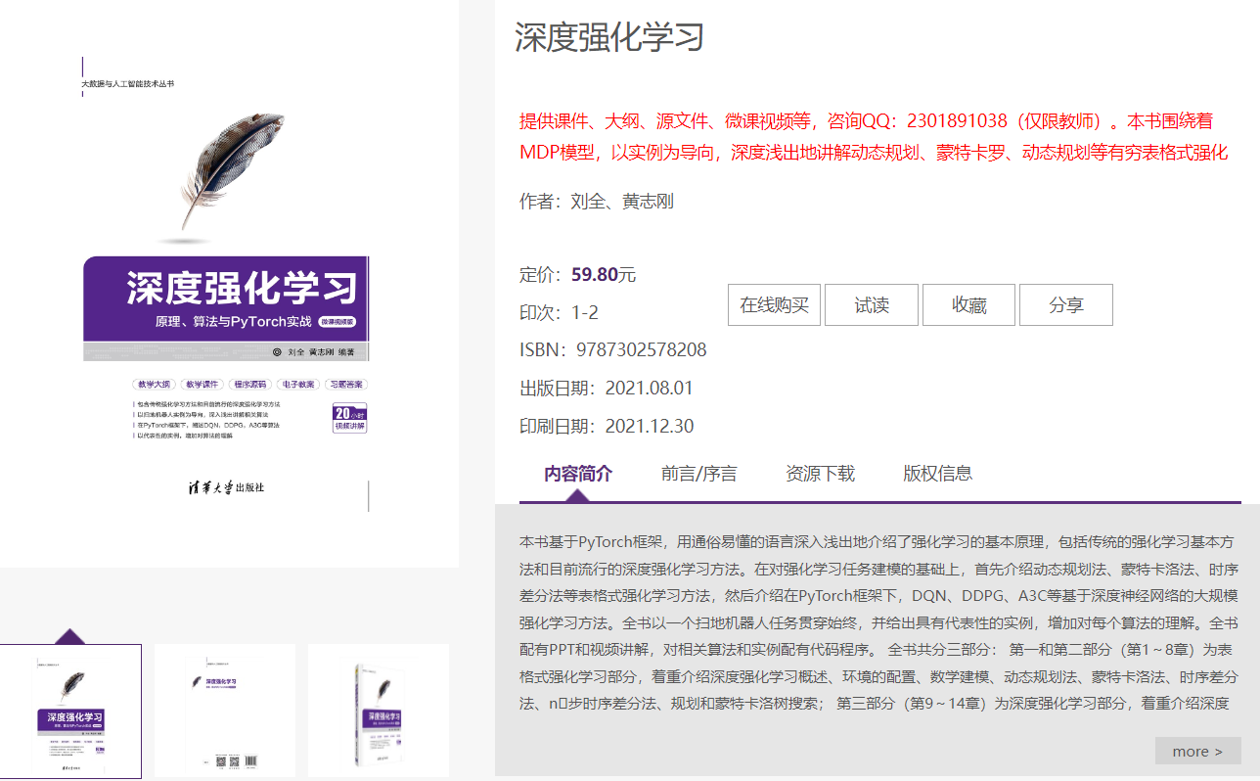
Task: Click the 分享 share button
Action: [1065, 305]
